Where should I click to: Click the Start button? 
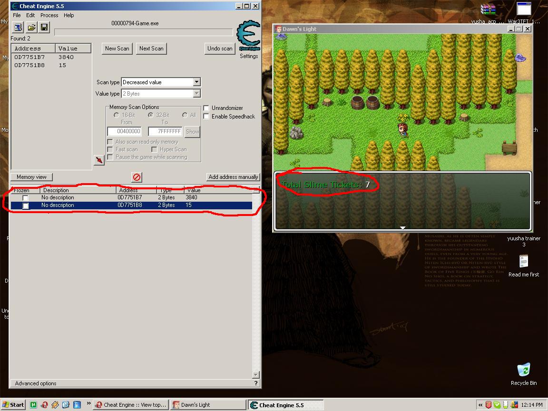tap(13, 405)
